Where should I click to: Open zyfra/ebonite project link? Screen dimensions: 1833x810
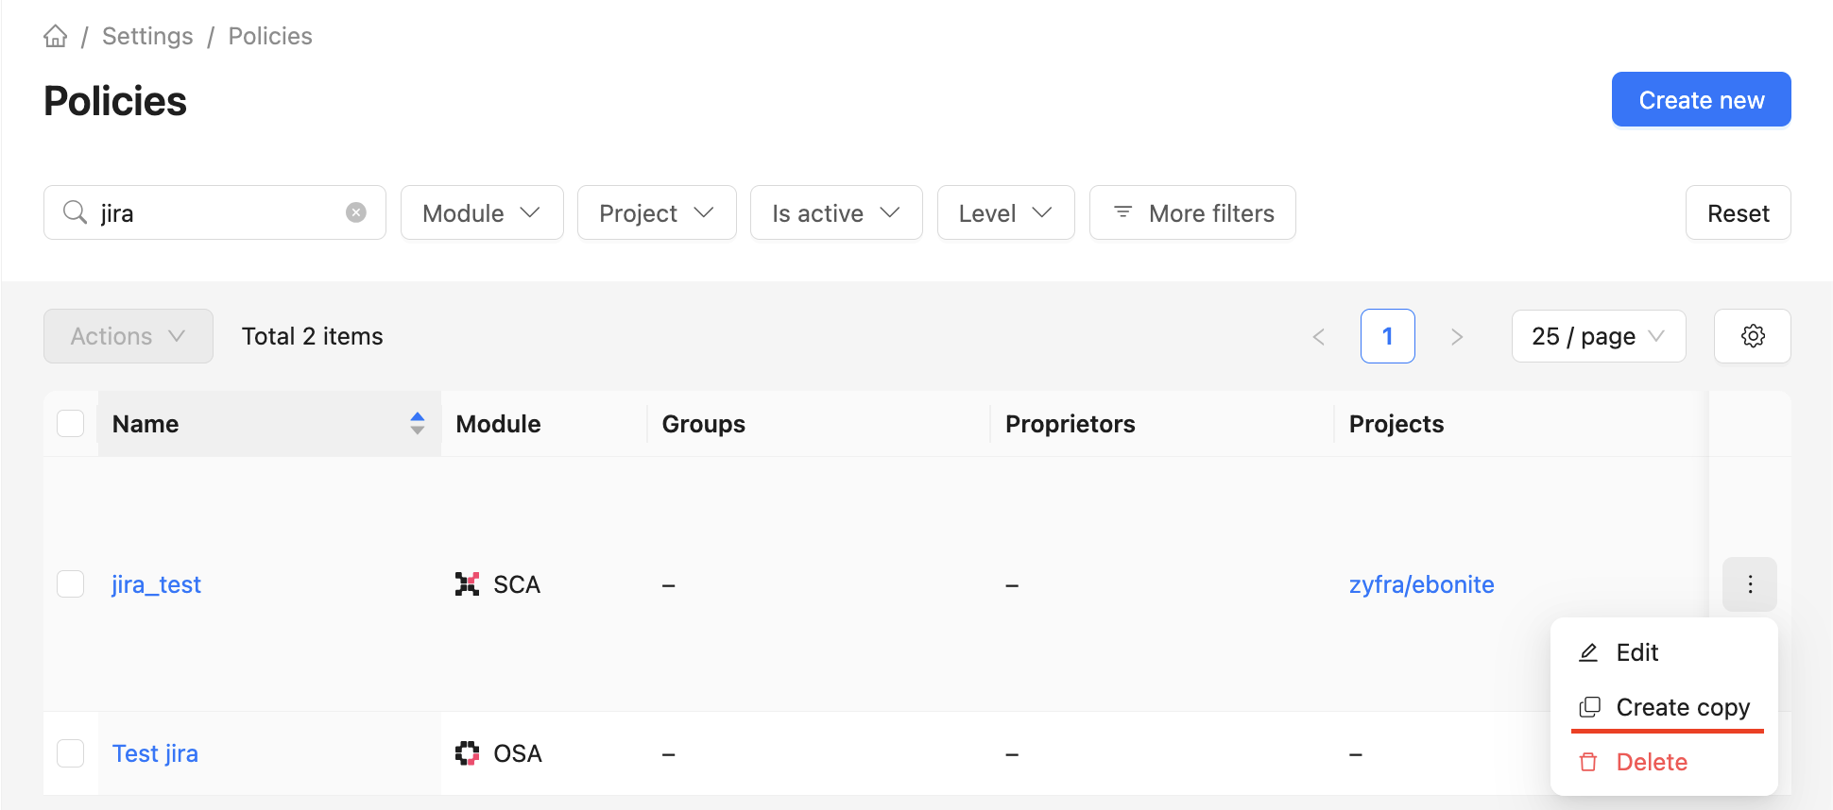point(1421,584)
